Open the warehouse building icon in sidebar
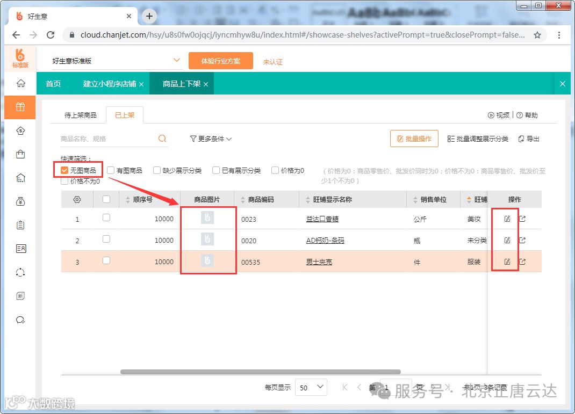 click(x=20, y=178)
